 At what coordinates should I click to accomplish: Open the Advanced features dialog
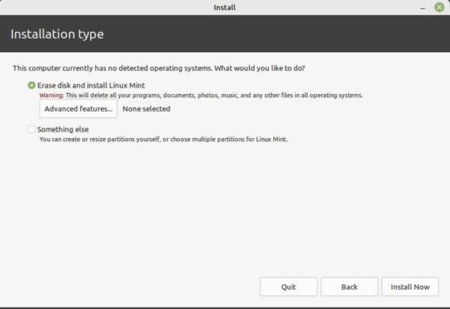(x=79, y=109)
